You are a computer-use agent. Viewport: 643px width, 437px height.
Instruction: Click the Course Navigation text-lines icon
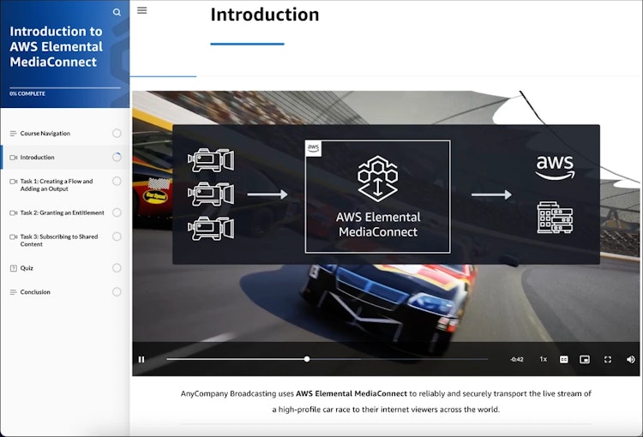(13, 134)
